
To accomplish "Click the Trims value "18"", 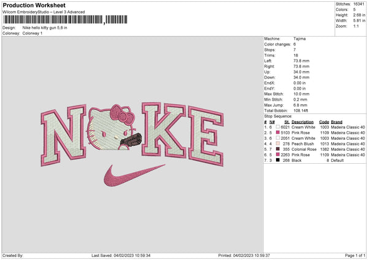I will pyautogui.click(x=296, y=55).
